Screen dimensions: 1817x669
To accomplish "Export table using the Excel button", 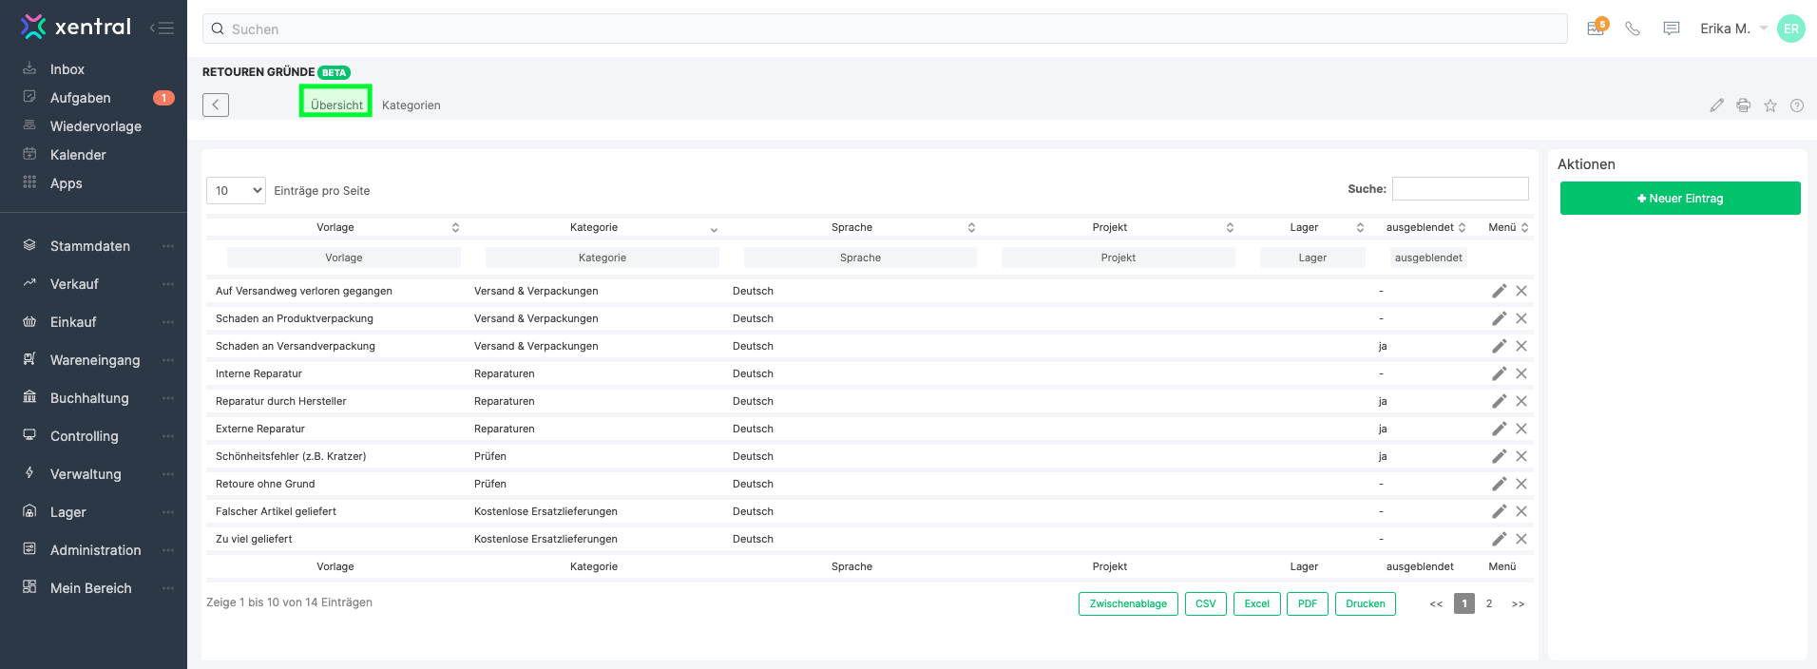I will pos(1256,603).
